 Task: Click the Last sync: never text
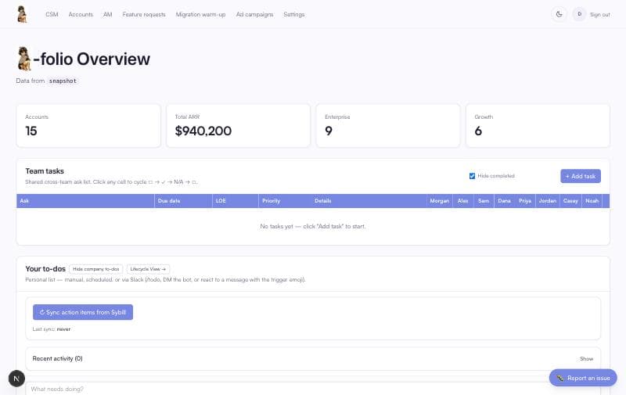click(52, 329)
